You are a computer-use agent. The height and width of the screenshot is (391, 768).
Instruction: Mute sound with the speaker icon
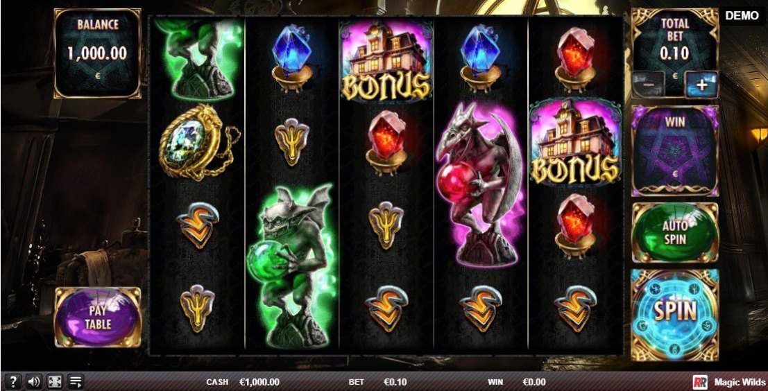34,382
